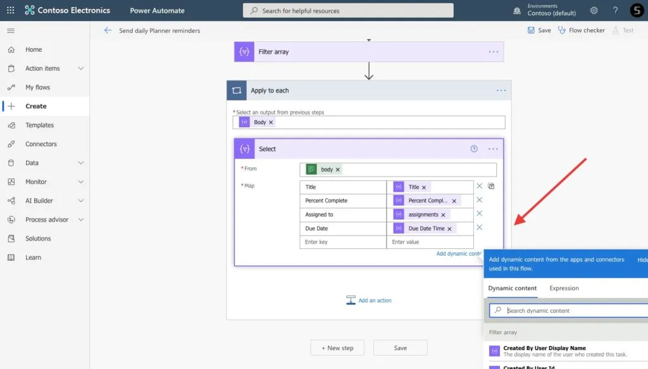648x369 pixels.
Task: Click the + New step button
Action: 337,348
